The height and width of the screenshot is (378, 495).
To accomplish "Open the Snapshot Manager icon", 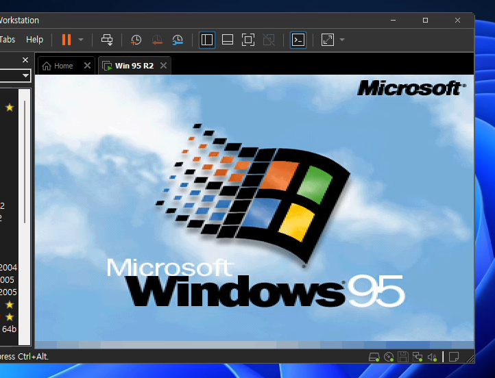I will coord(178,40).
